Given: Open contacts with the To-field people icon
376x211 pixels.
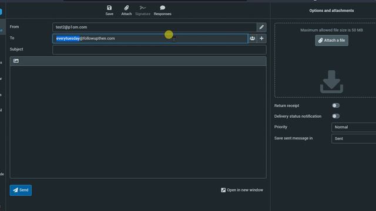Looking at the screenshot, I should (x=252, y=38).
